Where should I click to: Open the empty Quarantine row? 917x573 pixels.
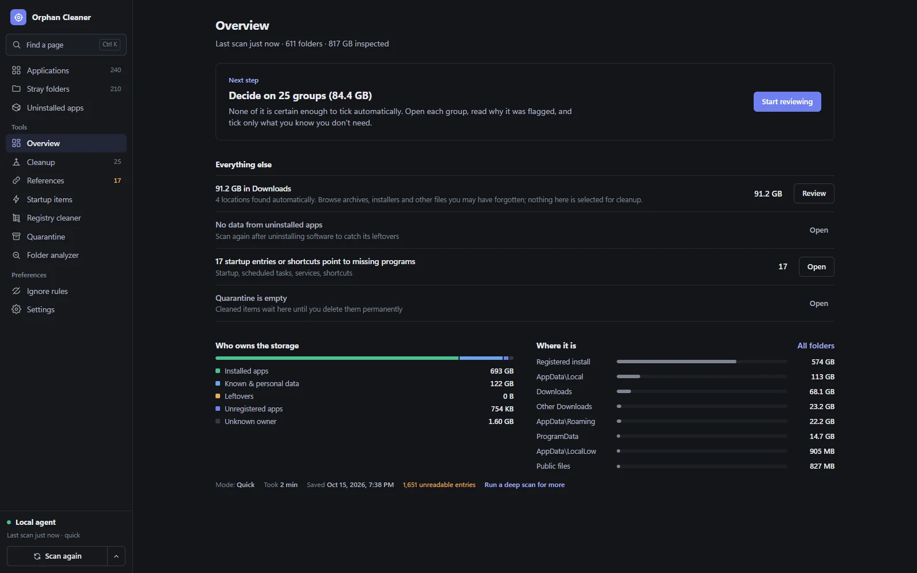coord(818,304)
